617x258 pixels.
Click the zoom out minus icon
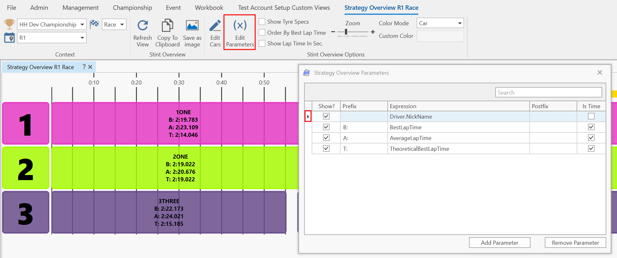click(333, 32)
